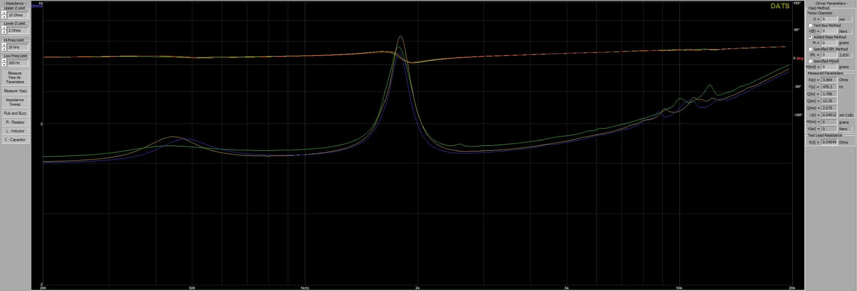Toggle the L(e) mH (10k) unit button
The width and height of the screenshot is (857, 291).
846,115
